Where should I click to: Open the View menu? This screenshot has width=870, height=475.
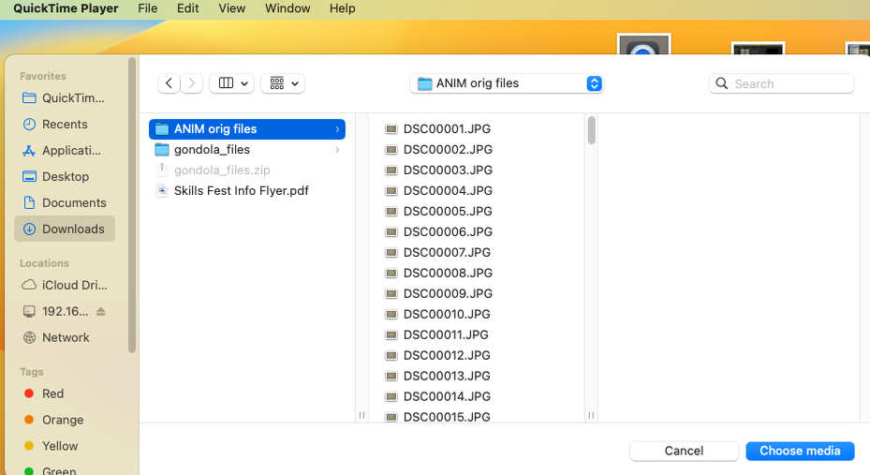(x=231, y=8)
